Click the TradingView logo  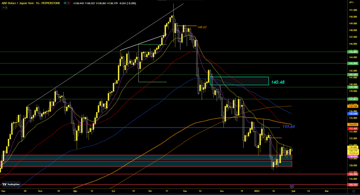11,184
